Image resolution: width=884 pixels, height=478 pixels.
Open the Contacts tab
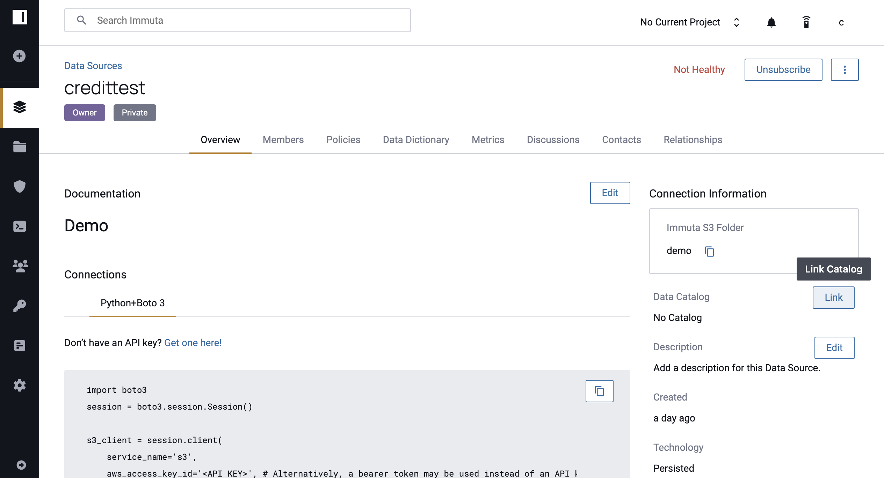pyautogui.click(x=621, y=140)
